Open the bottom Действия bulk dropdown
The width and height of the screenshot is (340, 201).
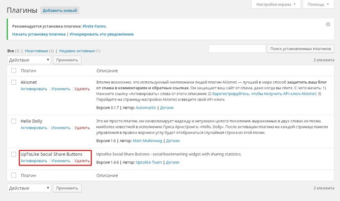click(x=29, y=188)
